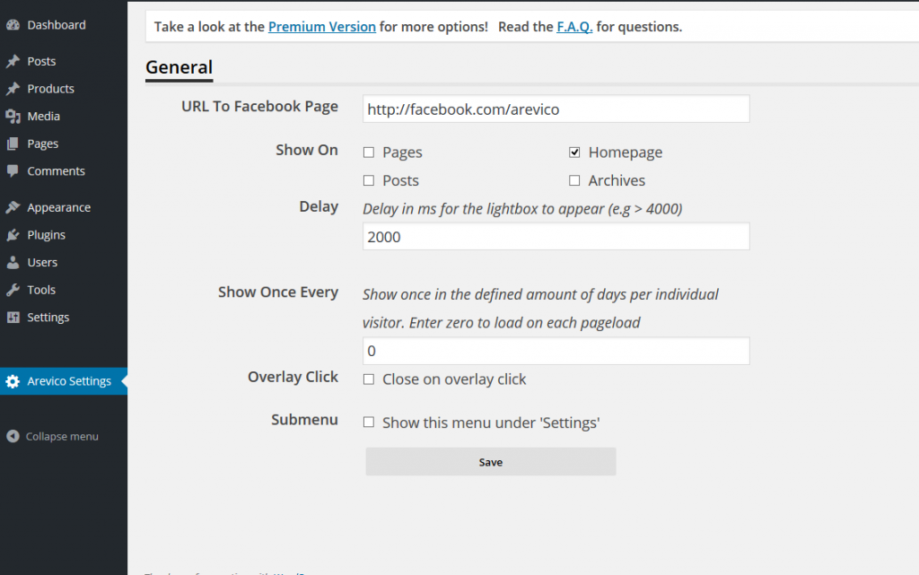Tick the Close on overlay click checkbox
The image size is (919, 575).
tap(369, 379)
